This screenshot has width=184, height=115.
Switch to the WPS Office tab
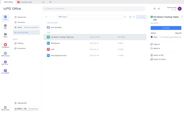tap(8, 2)
